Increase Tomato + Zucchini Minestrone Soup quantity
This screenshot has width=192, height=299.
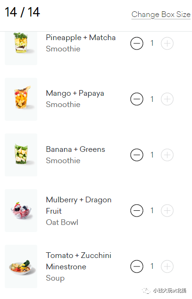(167, 266)
